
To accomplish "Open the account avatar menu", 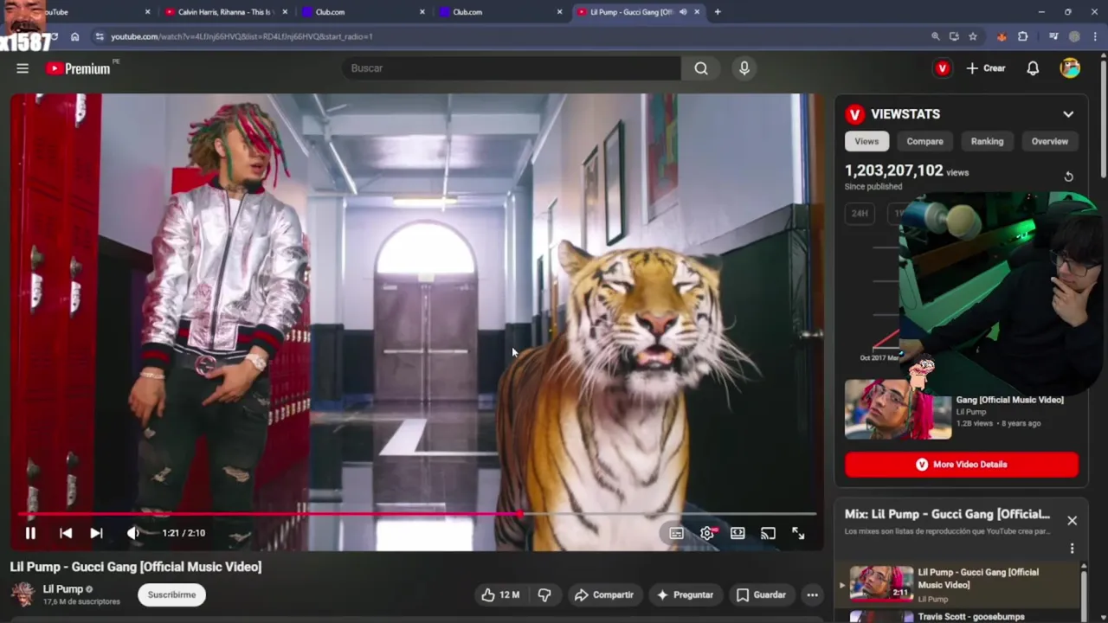I will [x=1070, y=68].
